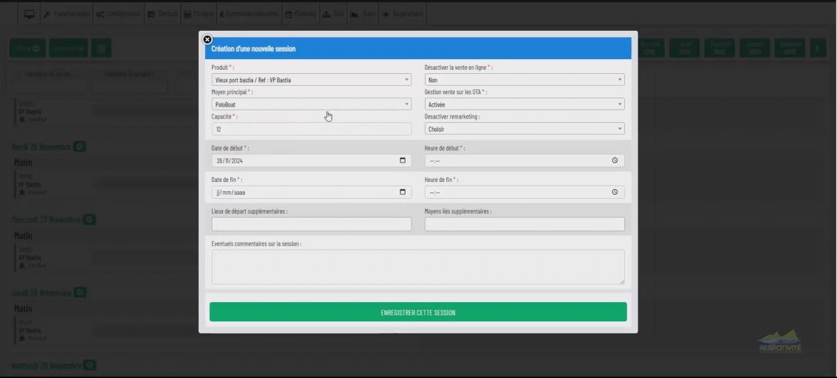Expand Désactiver la vente en ligne dropdown
This screenshot has height=378, width=837.
point(525,80)
